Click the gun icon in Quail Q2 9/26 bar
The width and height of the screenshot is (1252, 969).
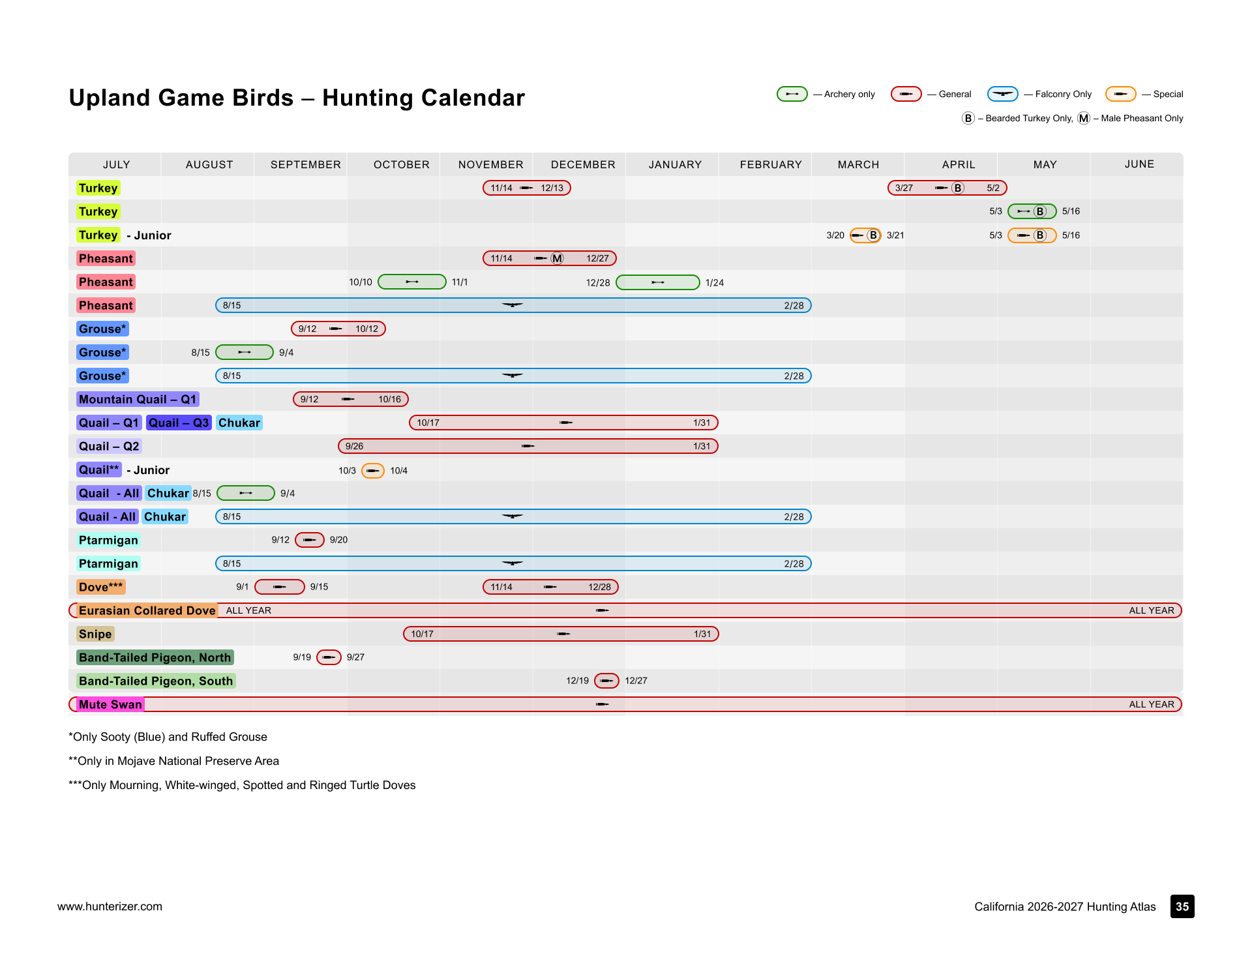click(528, 446)
